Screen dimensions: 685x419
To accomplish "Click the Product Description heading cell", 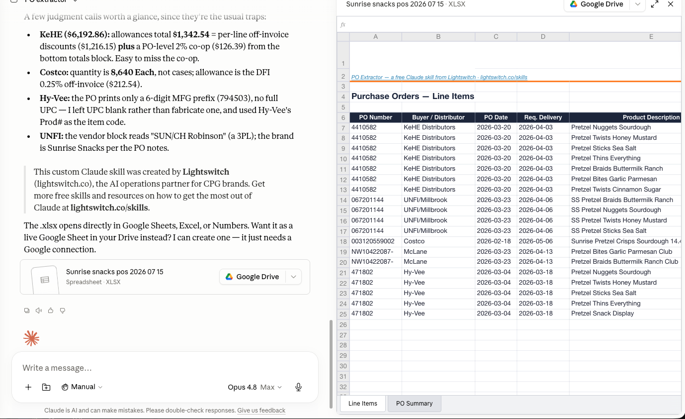I will point(625,117).
